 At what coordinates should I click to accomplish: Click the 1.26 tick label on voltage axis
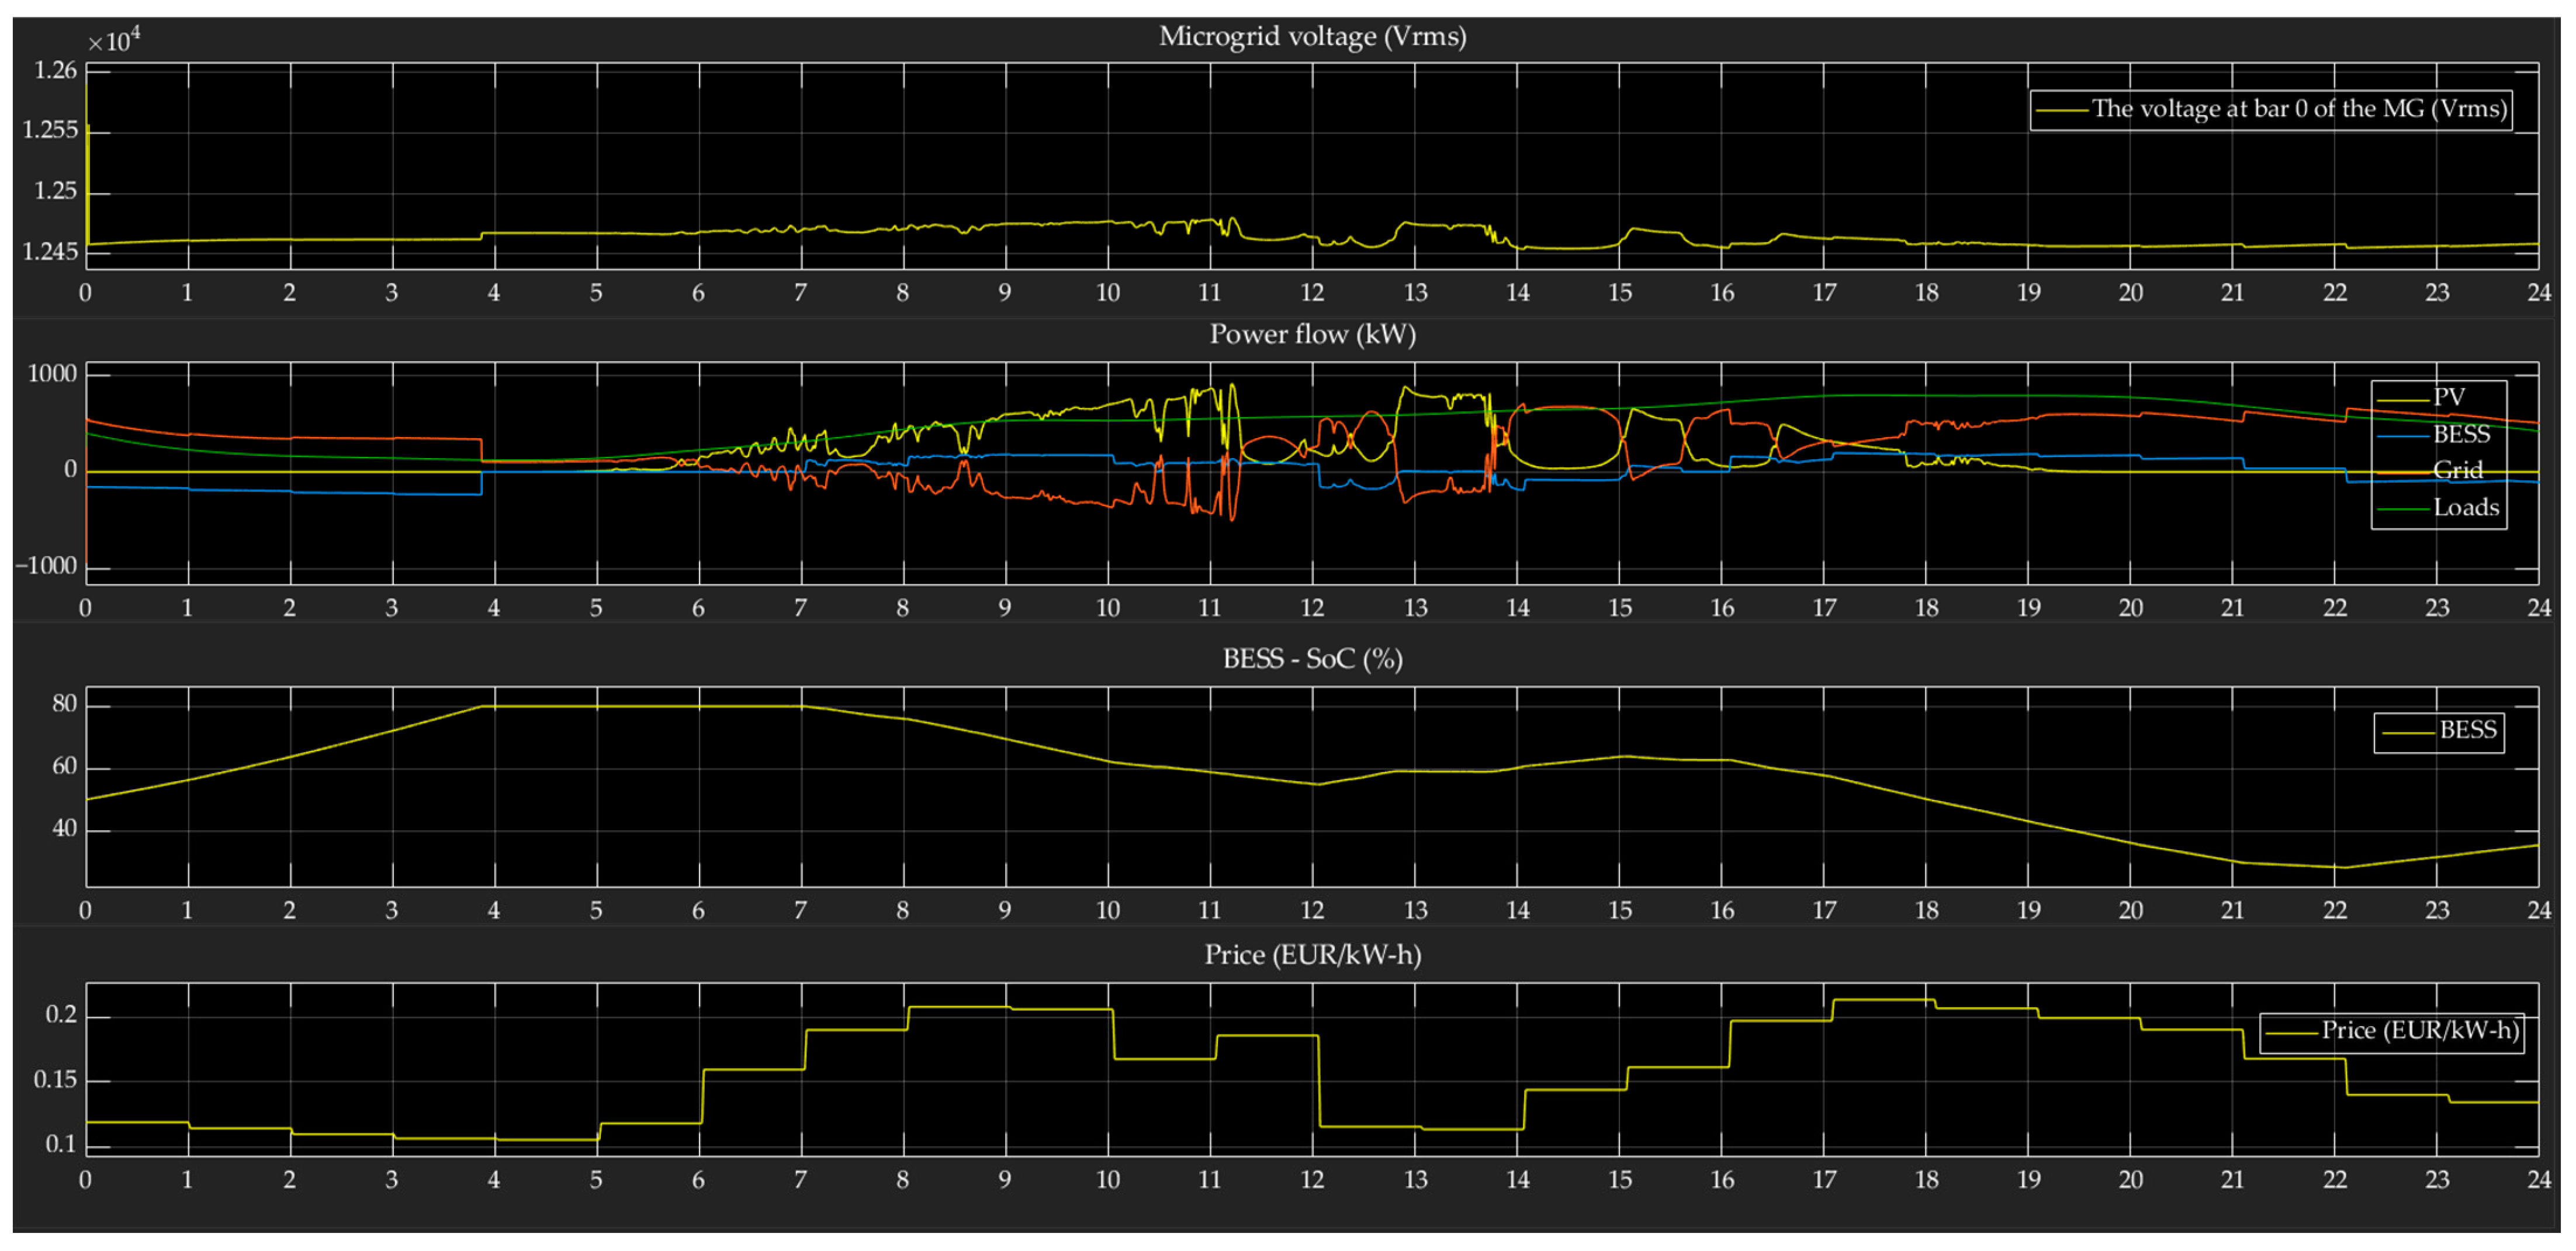pyautogui.click(x=55, y=70)
